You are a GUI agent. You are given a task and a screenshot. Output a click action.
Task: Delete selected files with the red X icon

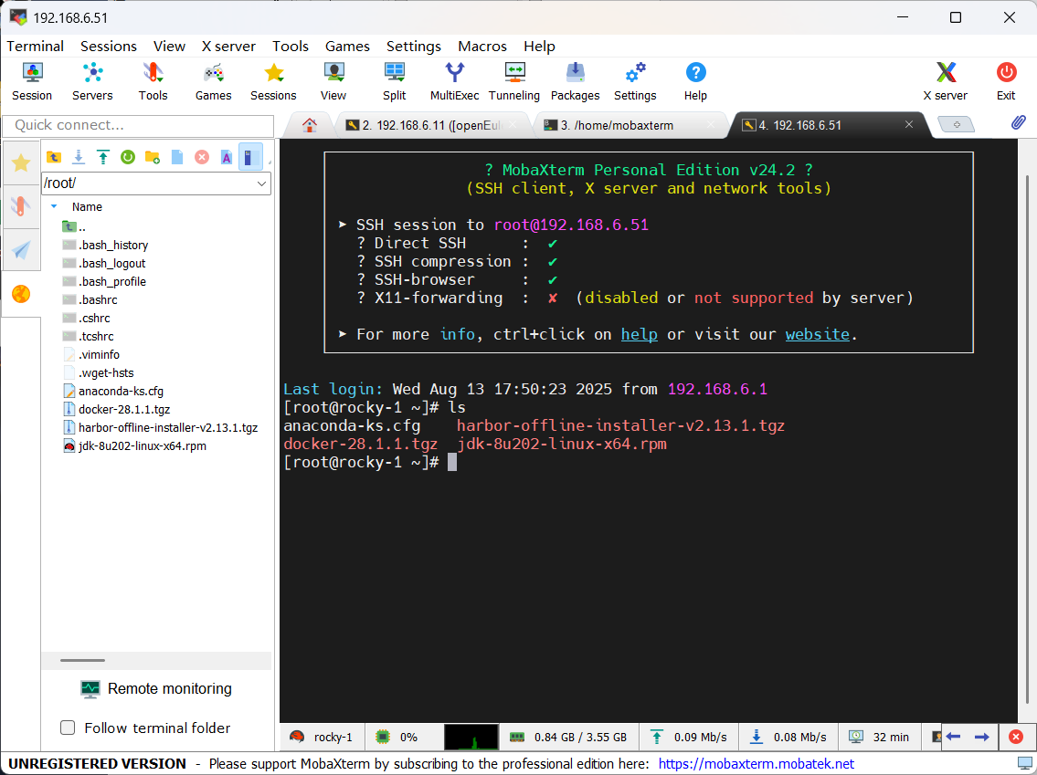click(202, 157)
